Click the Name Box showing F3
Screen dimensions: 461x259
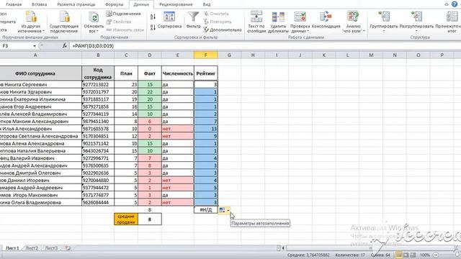click(x=17, y=46)
